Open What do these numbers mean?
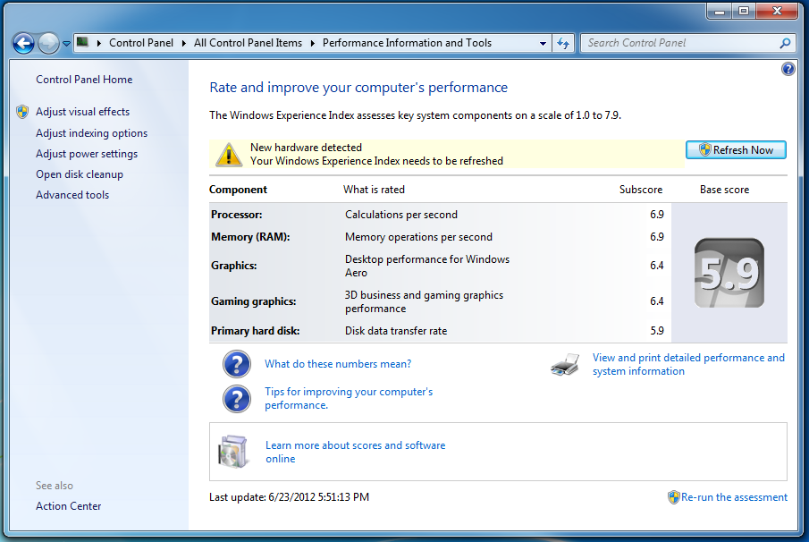 (338, 364)
